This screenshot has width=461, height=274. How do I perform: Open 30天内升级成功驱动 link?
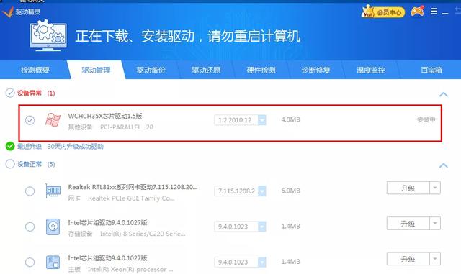(x=75, y=146)
